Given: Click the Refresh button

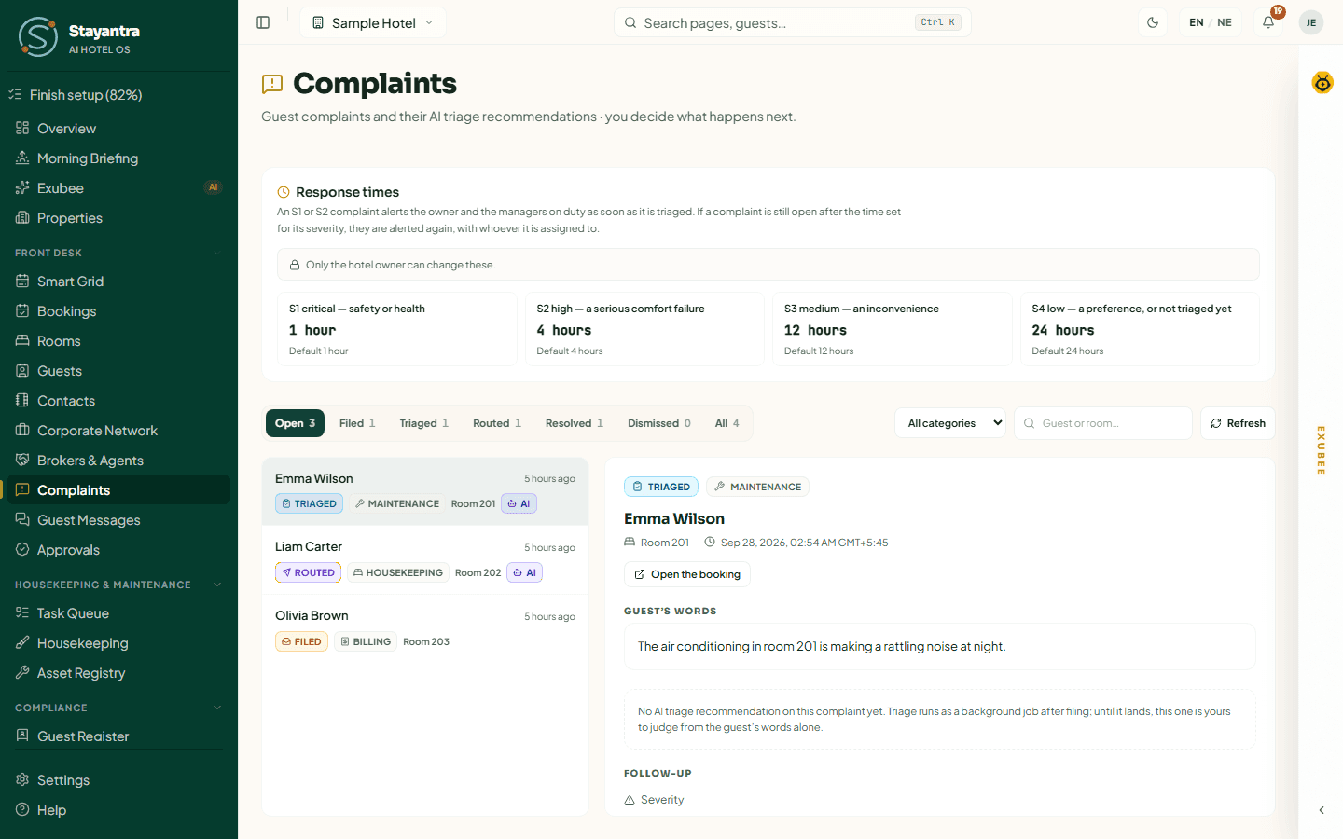Looking at the screenshot, I should (1238, 423).
